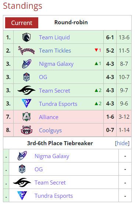Click the Team Tickles logo

point(26,50)
